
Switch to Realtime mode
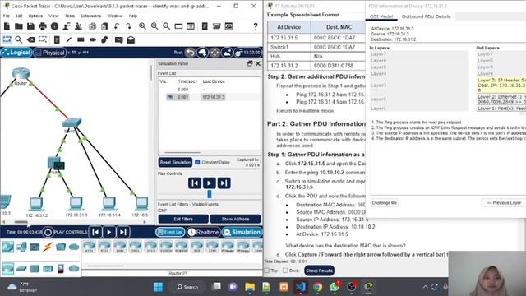(203, 232)
